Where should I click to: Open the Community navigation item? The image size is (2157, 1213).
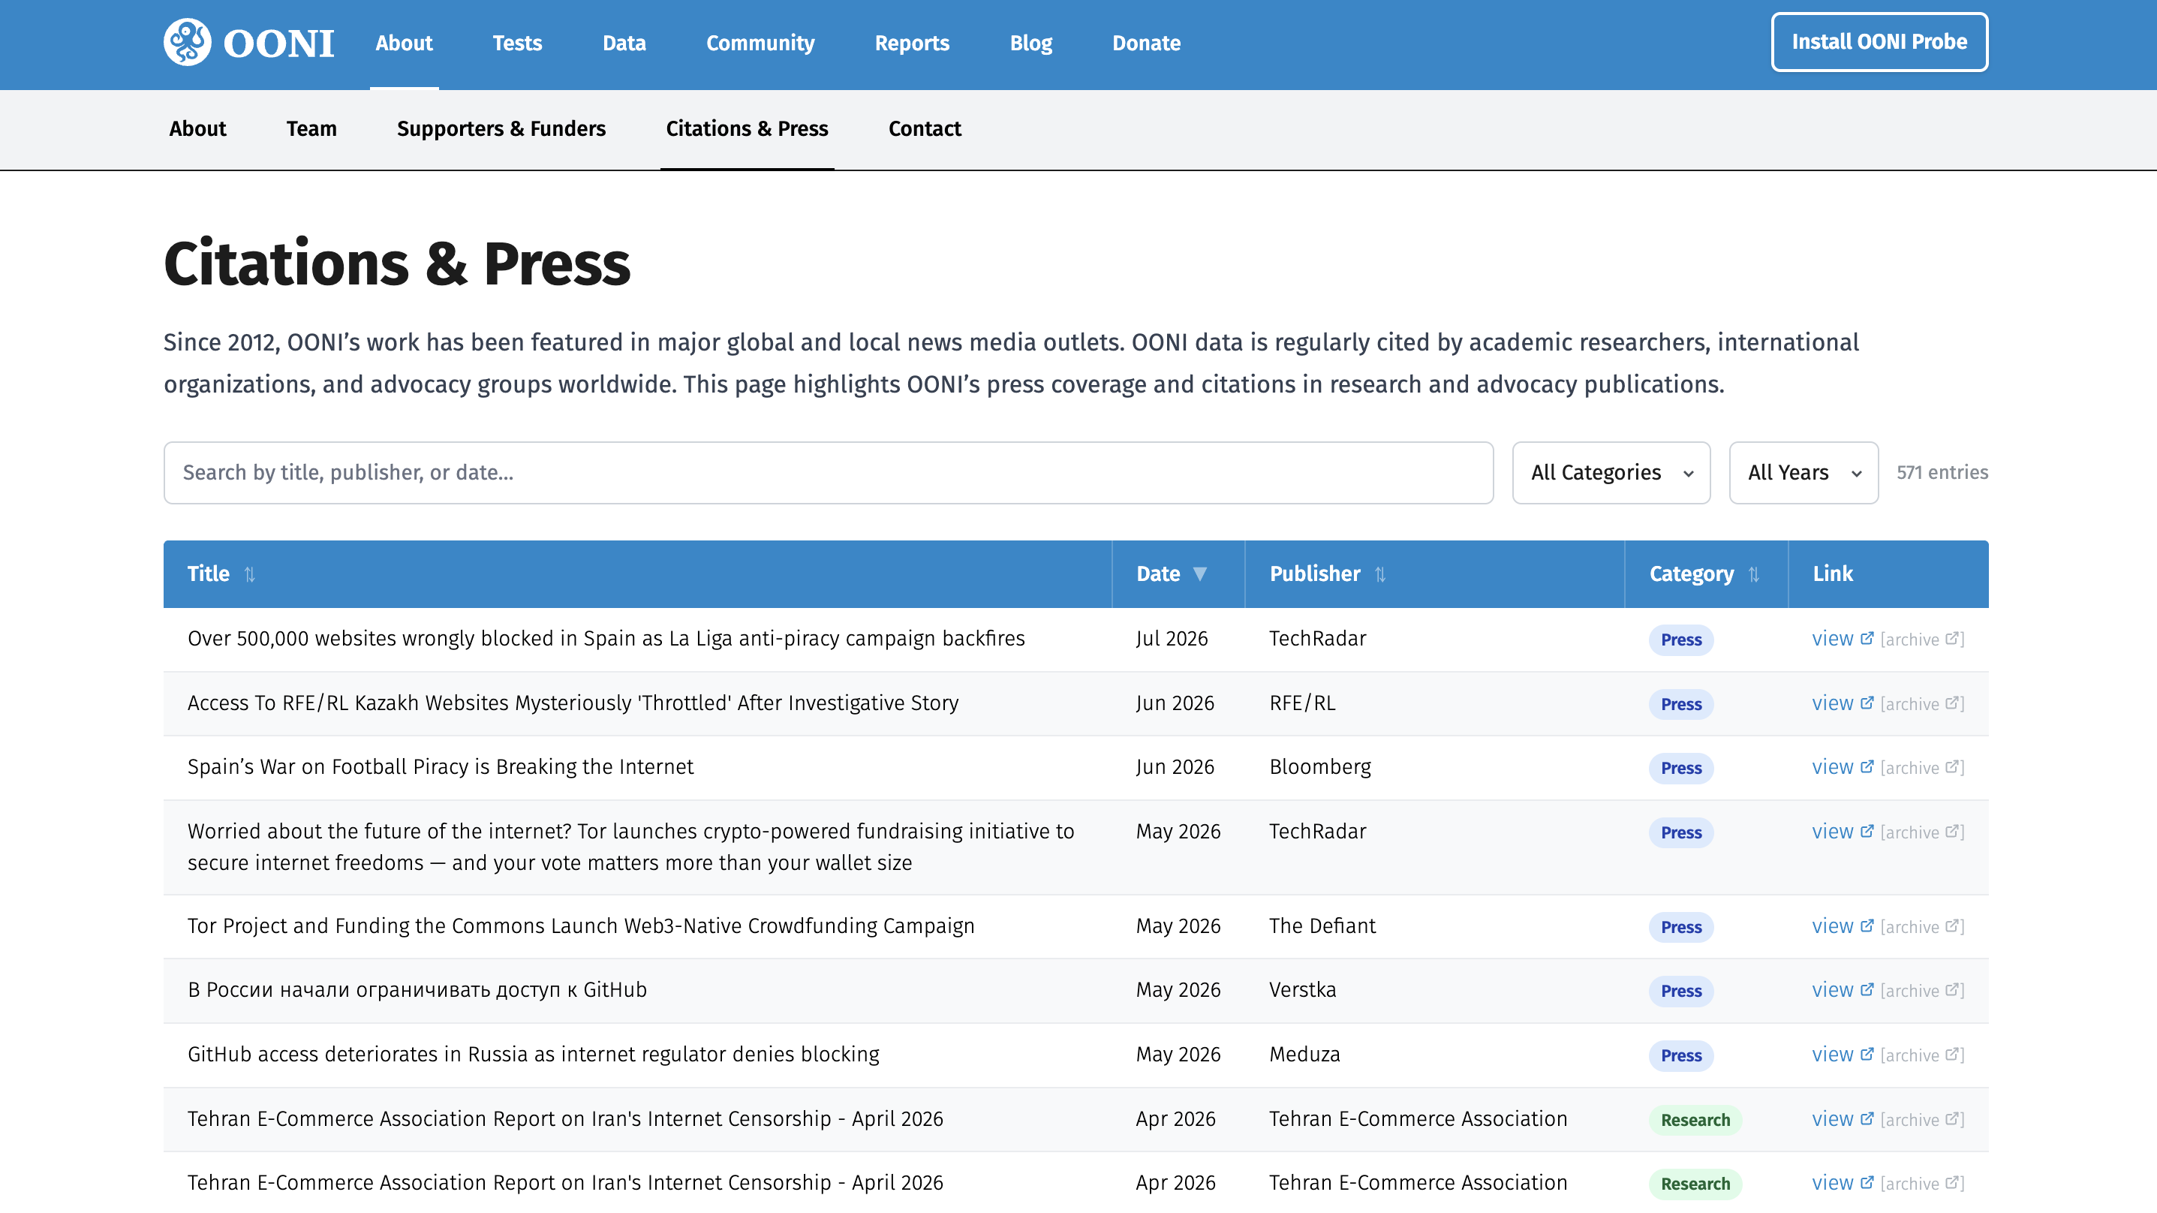pyautogui.click(x=760, y=43)
